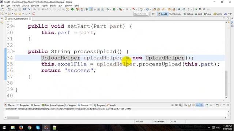The image size is (234, 131).
Task: Open Skype from the taskbar
Action: click(38, 128)
